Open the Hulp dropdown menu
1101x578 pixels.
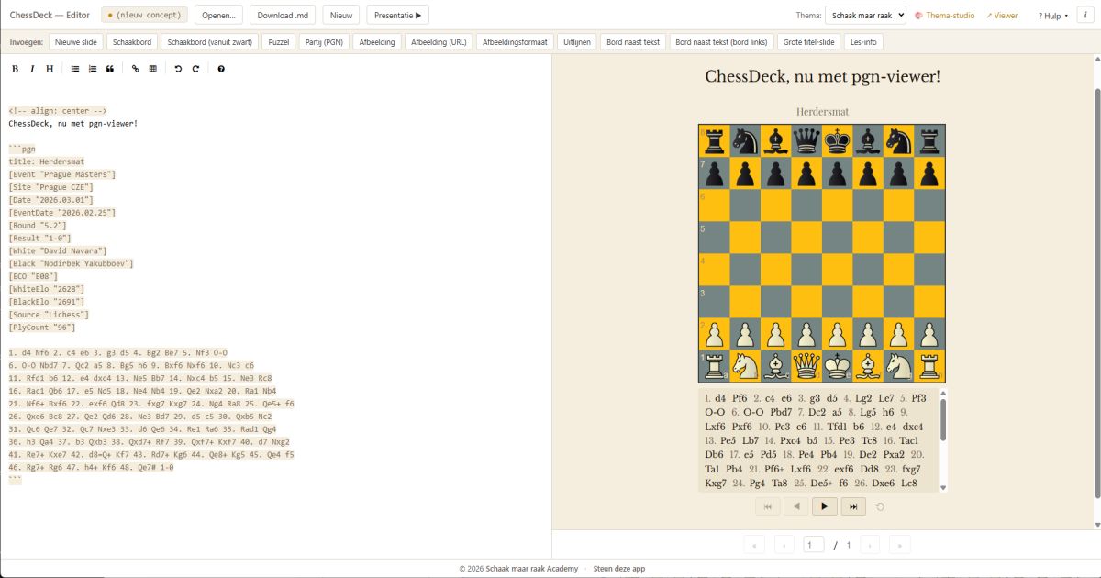[x=1052, y=16]
